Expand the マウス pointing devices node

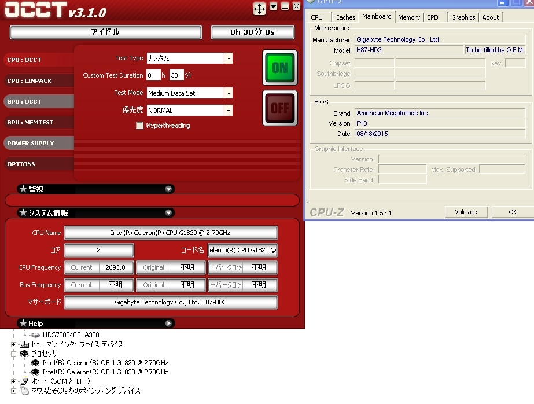[13, 391]
